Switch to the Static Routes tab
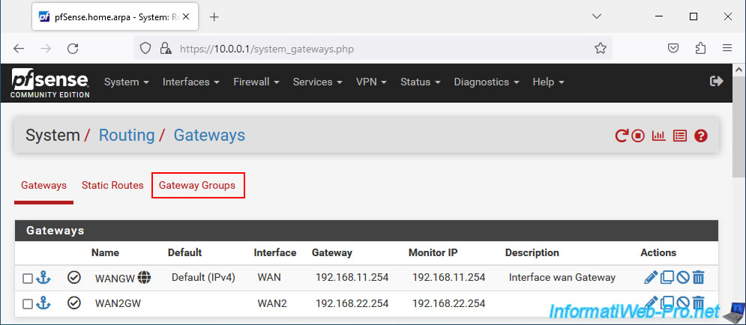The height and width of the screenshot is (325, 746). pyautogui.click(x=112, y=185)
